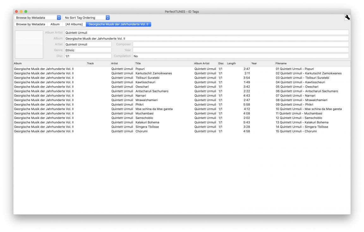The image size is (364, 232).
Task: Click the Georgische Musik album breadcrumb
Action: pos(118,24)
